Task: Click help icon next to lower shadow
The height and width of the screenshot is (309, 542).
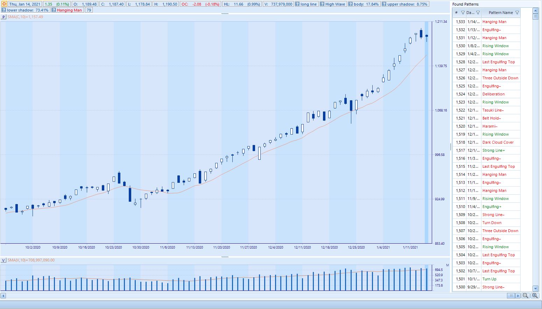Action: click(4, 10)
